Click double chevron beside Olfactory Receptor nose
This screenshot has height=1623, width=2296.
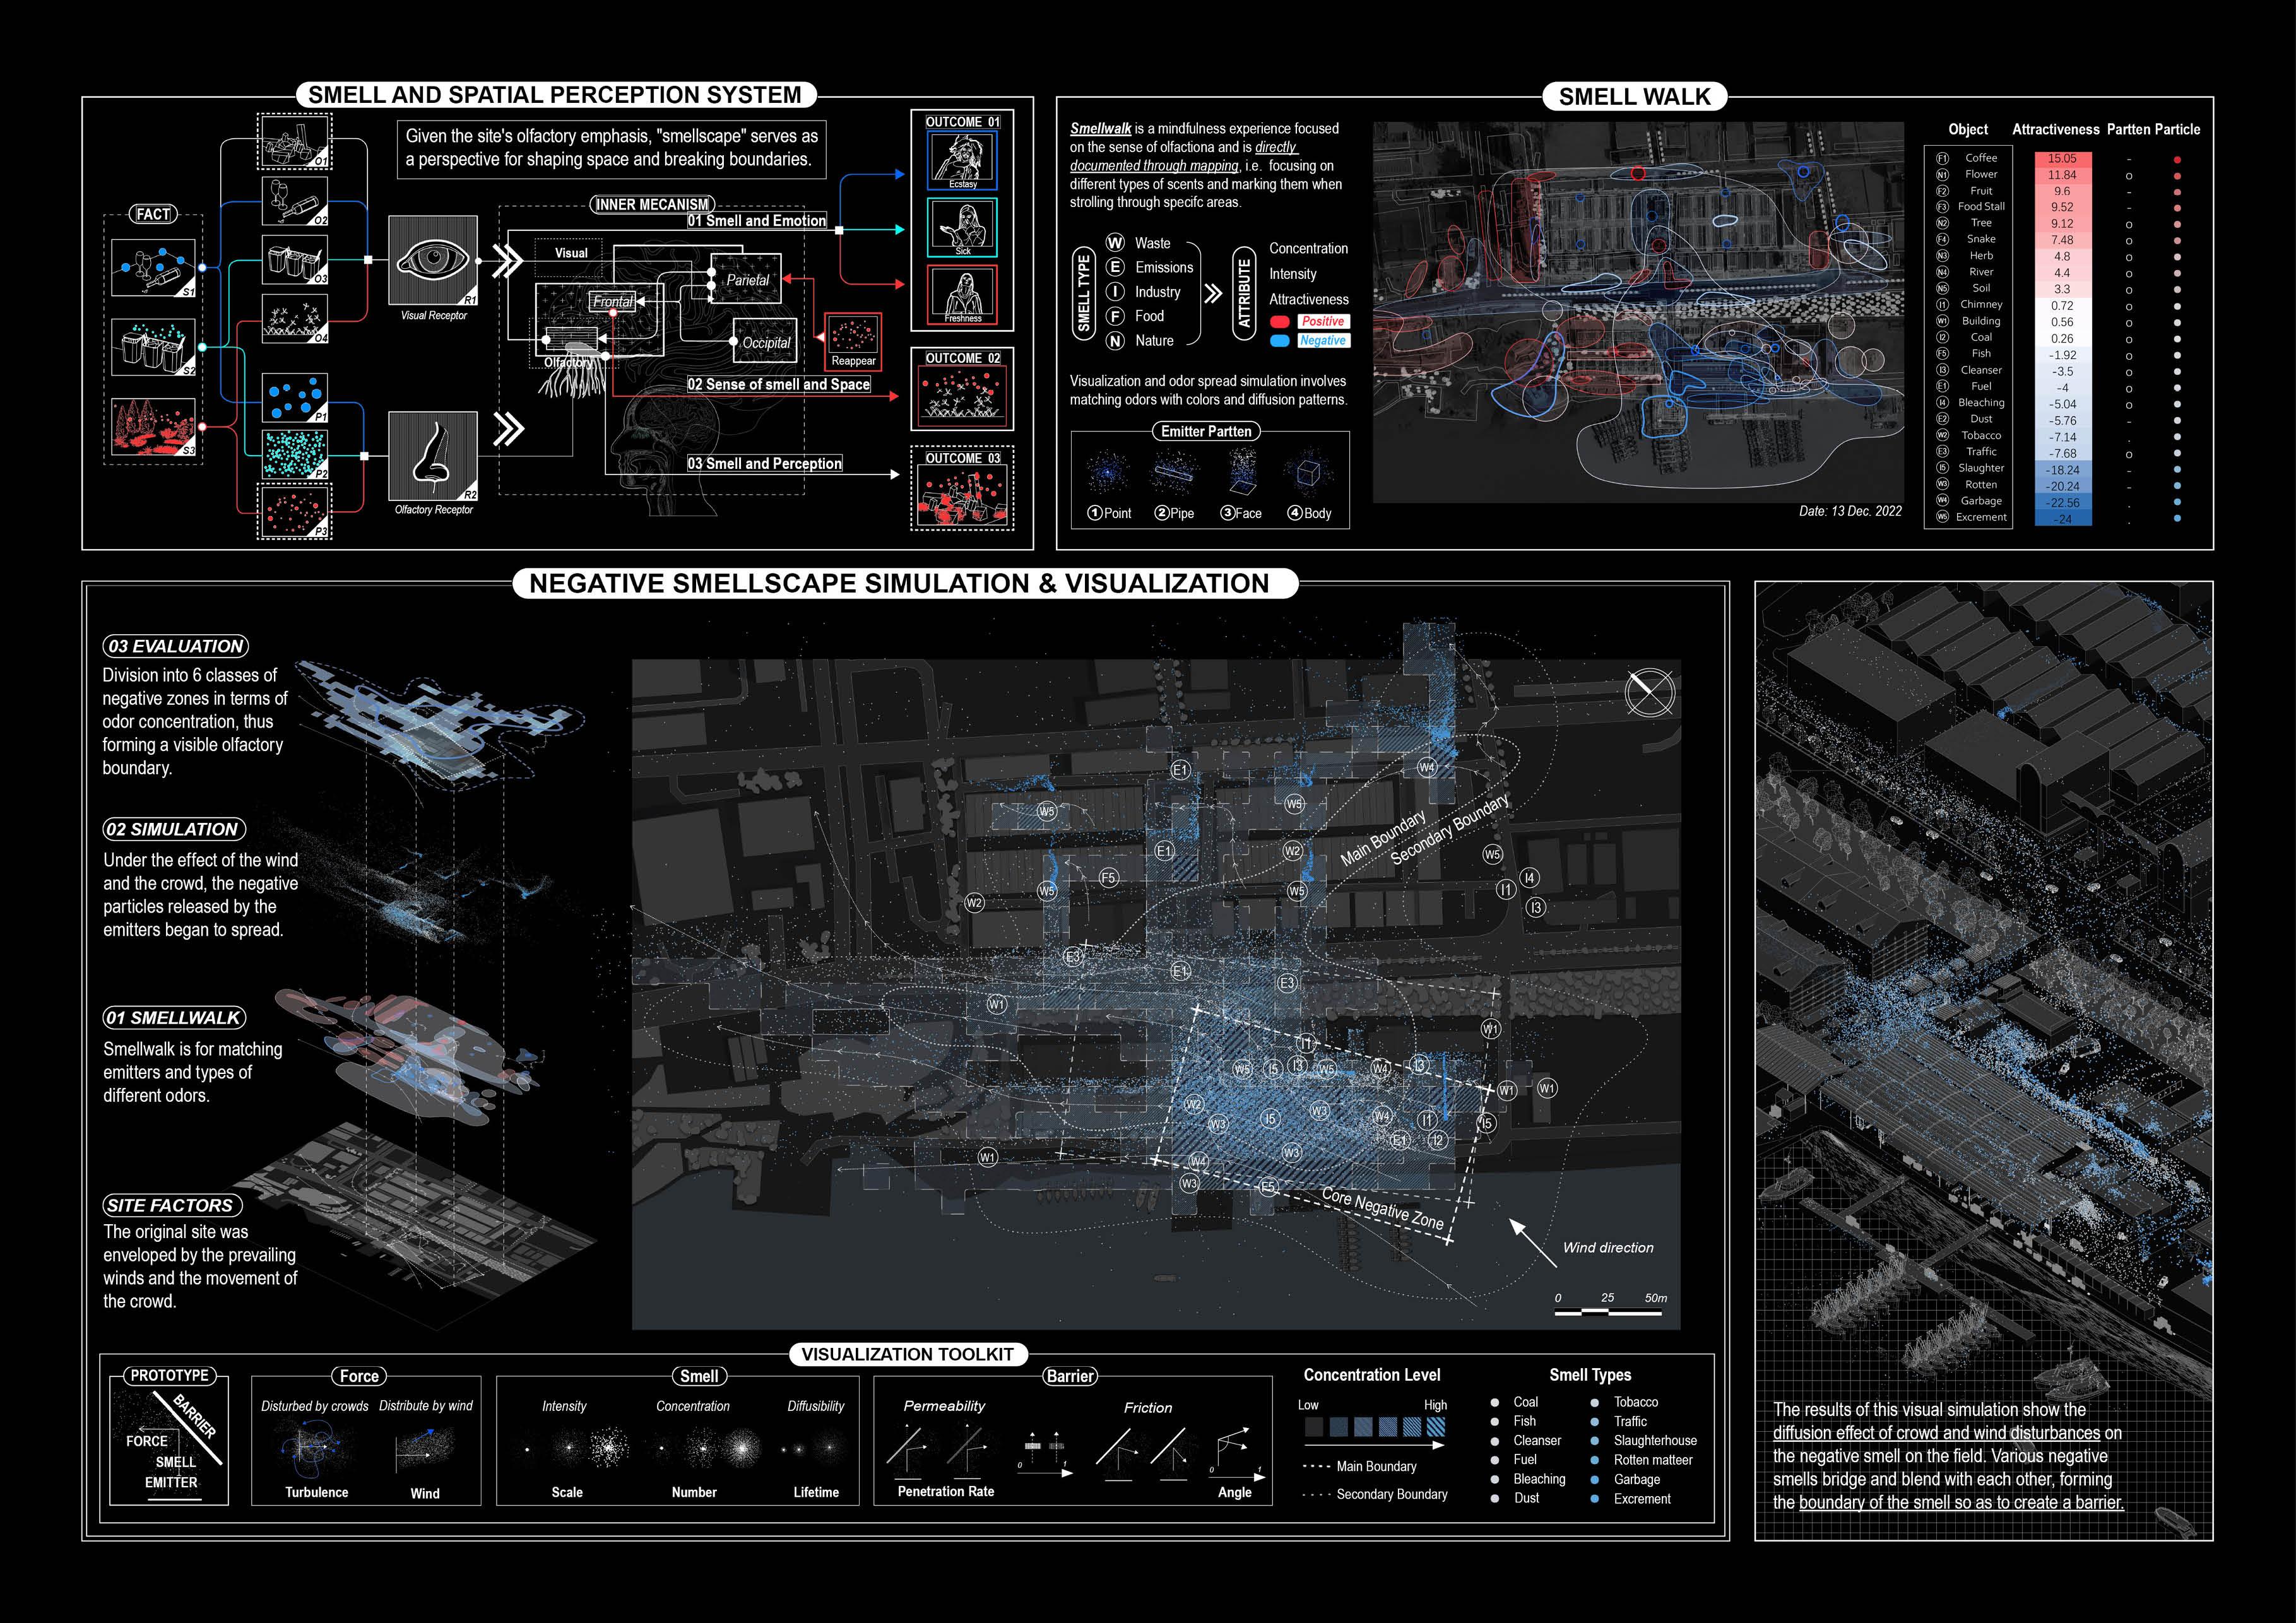coord(508,429)
